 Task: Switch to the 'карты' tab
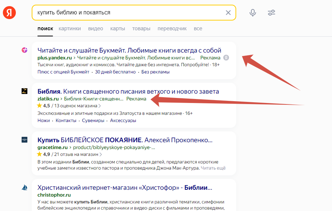pos(117,28)
